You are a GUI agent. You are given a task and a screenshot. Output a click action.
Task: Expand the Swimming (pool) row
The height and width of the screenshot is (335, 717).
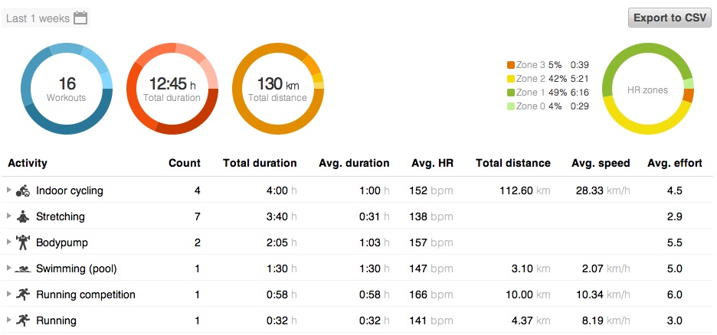(9, 268)
